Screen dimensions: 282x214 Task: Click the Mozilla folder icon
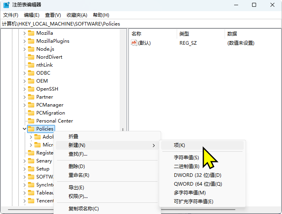click(31, 33)
